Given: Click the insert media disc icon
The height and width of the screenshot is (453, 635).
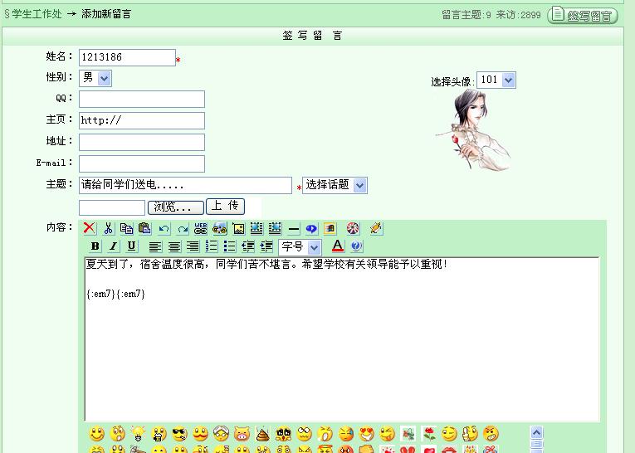Looking at the screenshot, I should (x=219, y=228).
